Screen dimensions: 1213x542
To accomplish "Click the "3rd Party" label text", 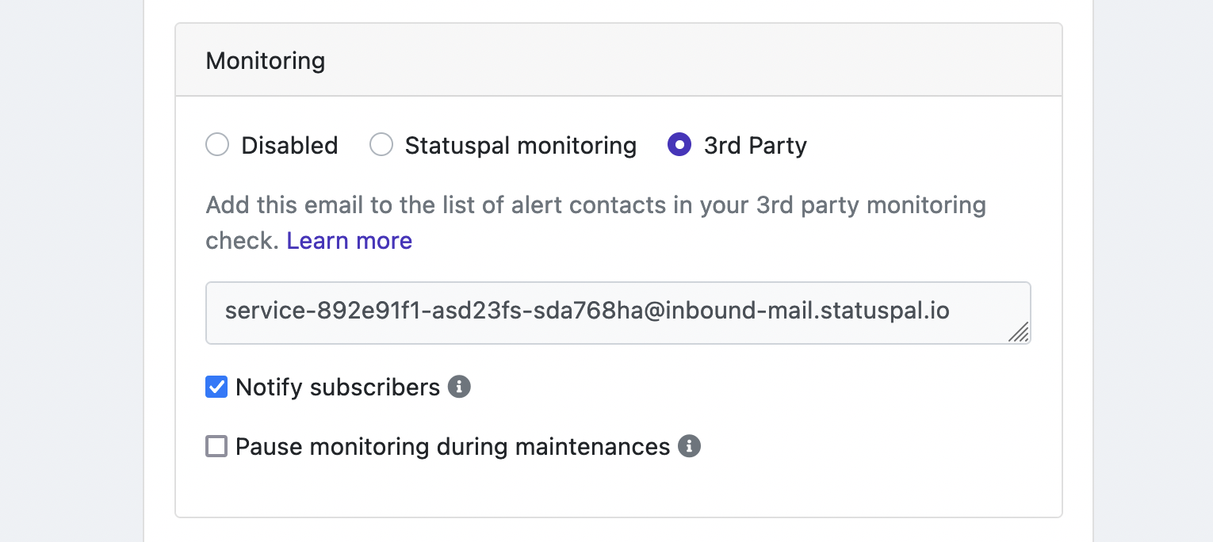I will (756, 146).
